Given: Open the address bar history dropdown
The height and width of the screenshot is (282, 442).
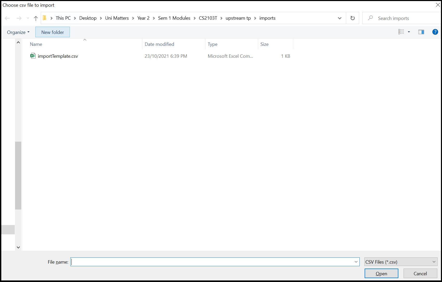Looking at the screenshot, I should point(339,18).
